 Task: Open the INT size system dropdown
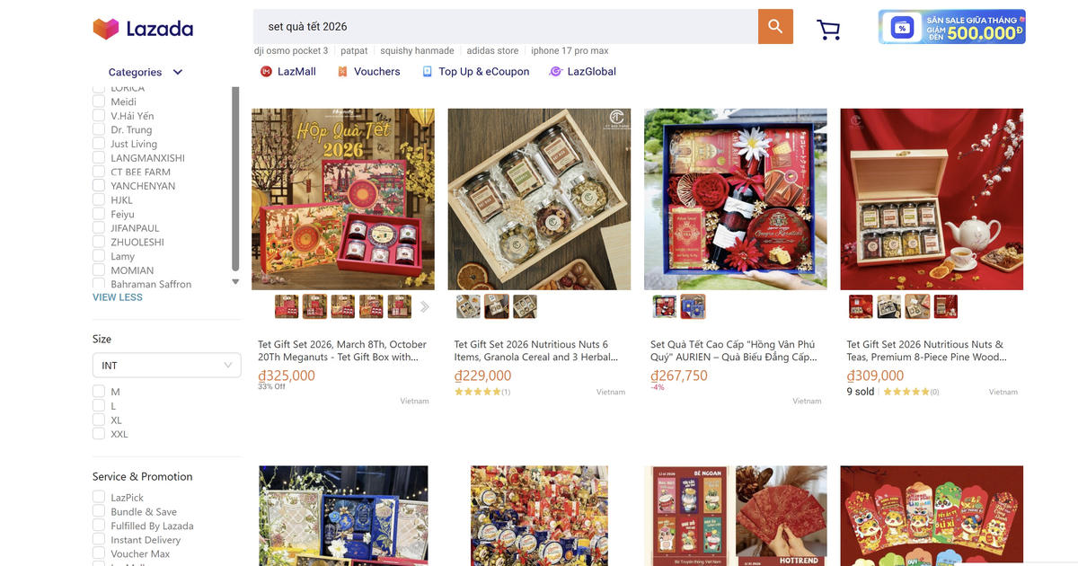tap(166, 365)
